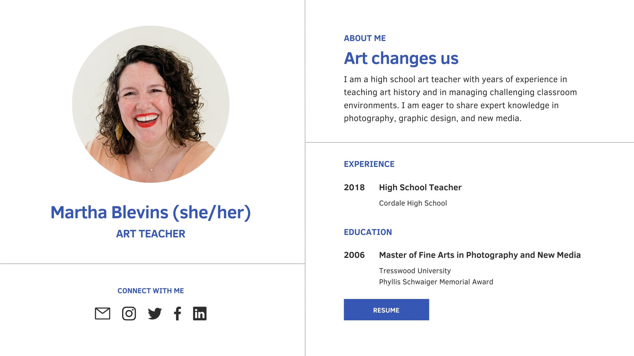Select the ART TEACHER subtitle
Viewport: 634px width, 356px height.
pos(151,234)
